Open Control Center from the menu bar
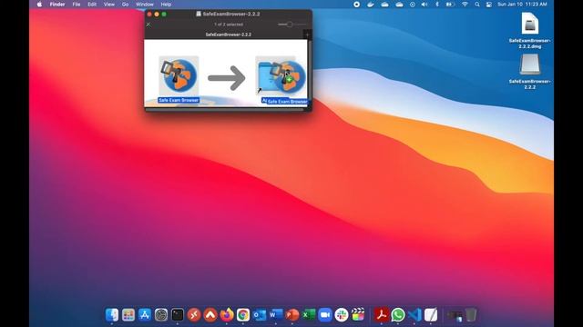Viewport: 583px width, 327px height. 489,5
